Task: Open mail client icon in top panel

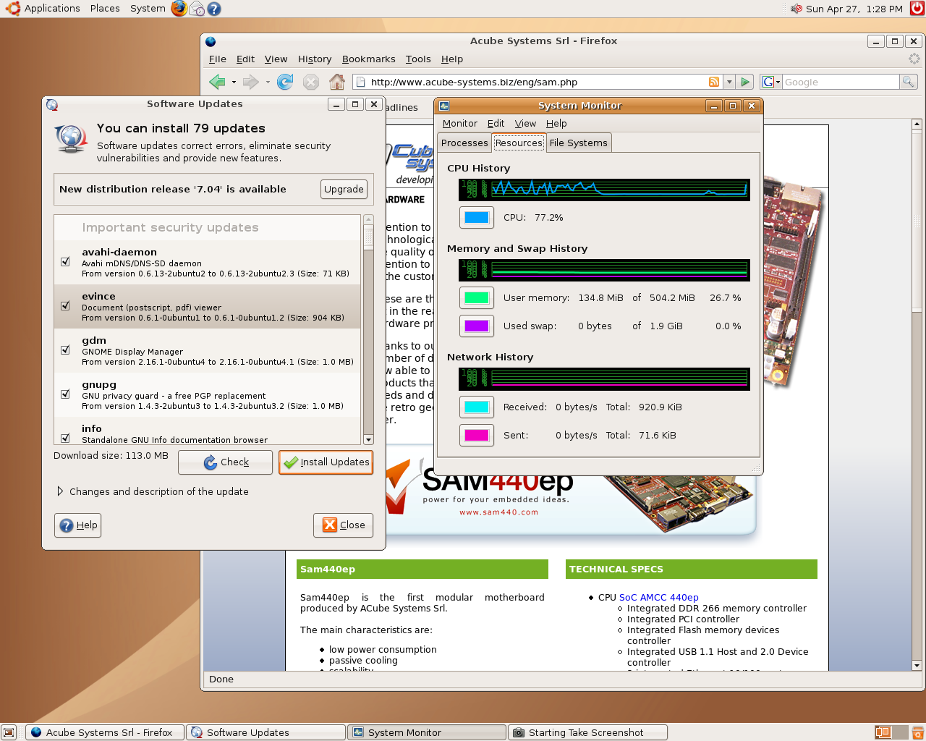Action: (x=197, y=9)
